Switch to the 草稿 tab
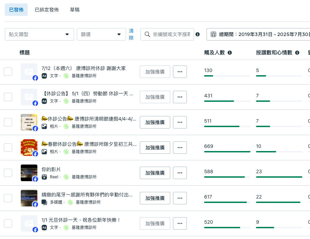 75,10
